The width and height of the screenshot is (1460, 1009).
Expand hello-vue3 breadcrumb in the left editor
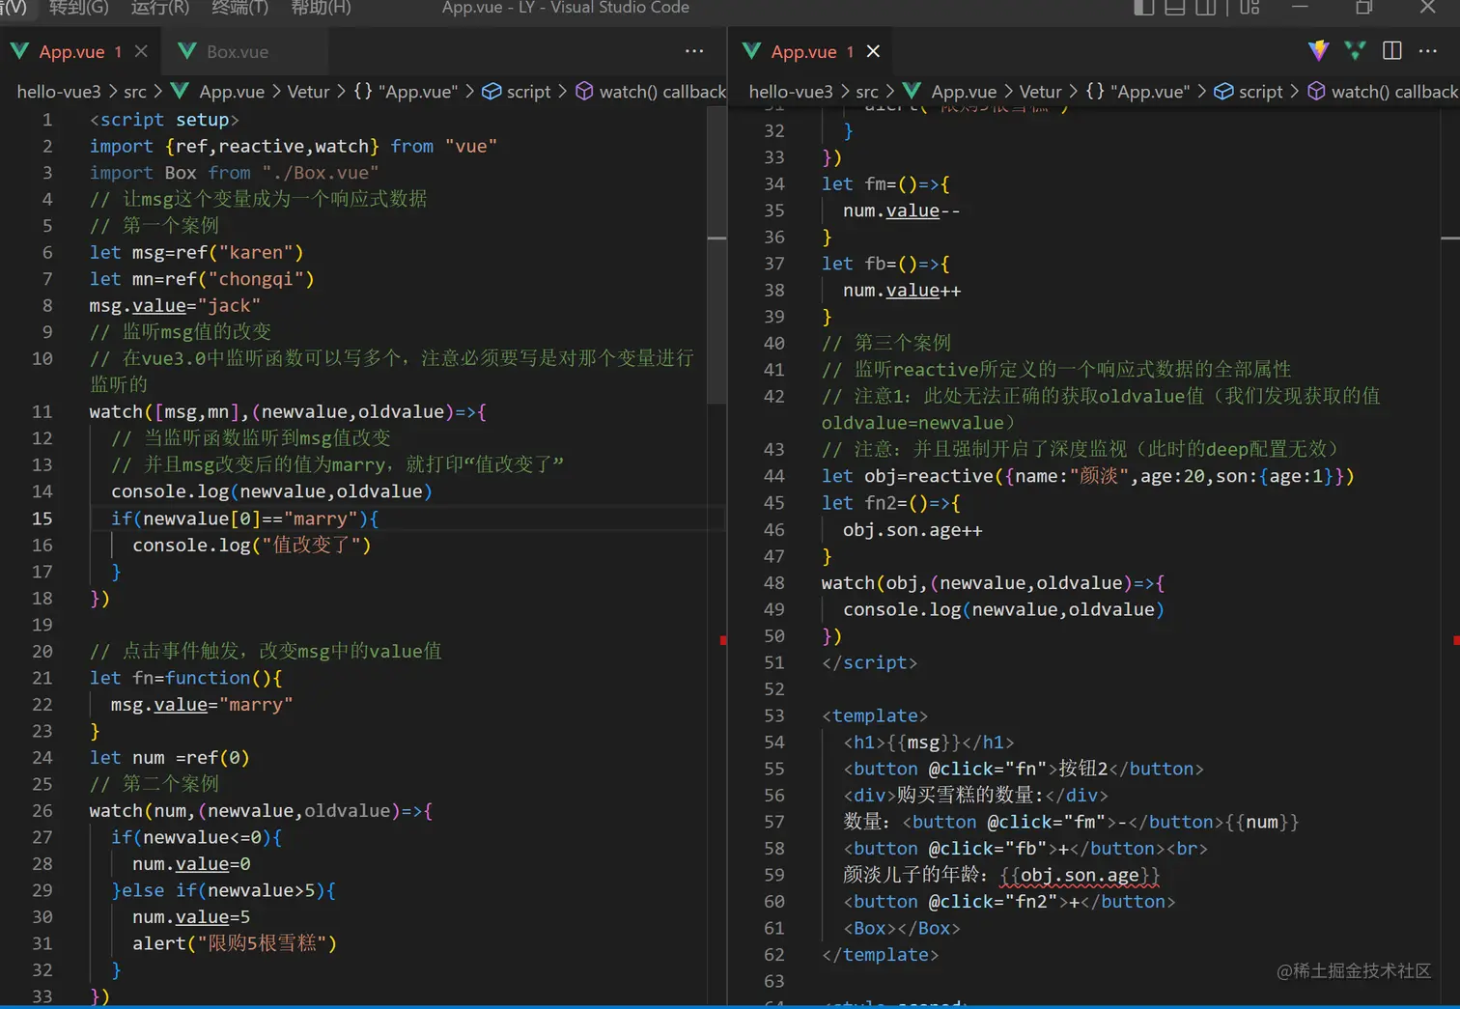(x=59, y=92)
